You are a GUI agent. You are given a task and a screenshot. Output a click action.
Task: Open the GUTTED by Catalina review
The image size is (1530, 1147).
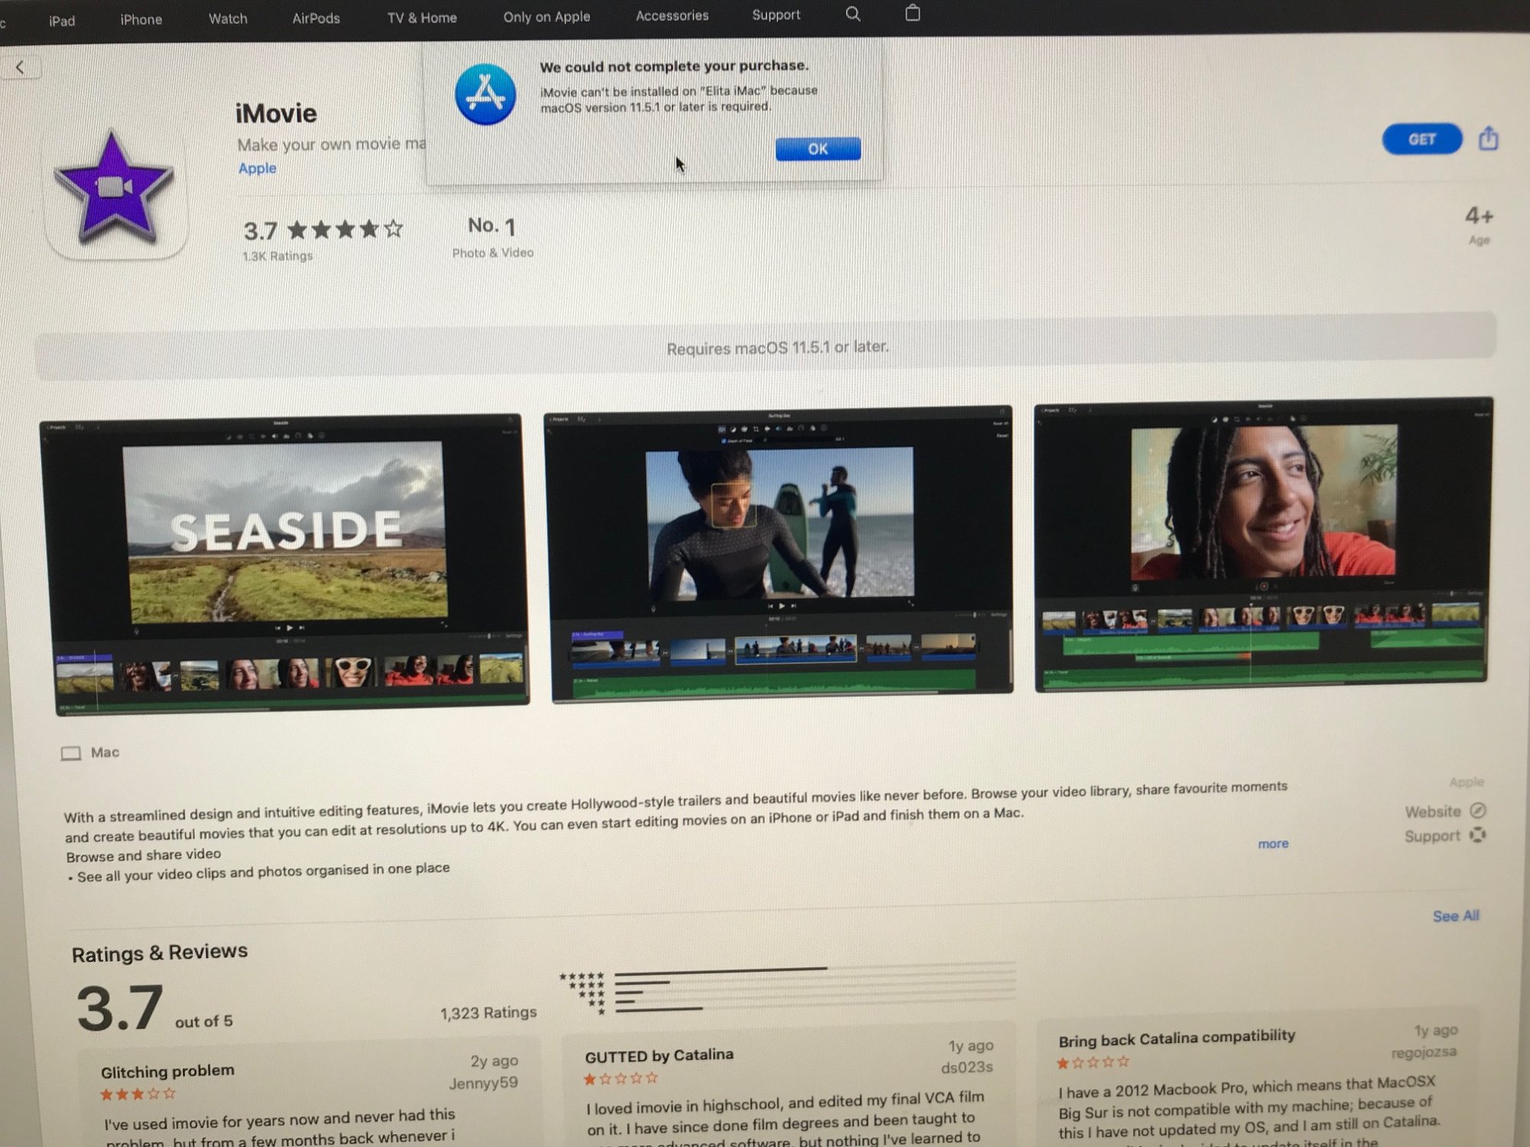(659, 1055)
